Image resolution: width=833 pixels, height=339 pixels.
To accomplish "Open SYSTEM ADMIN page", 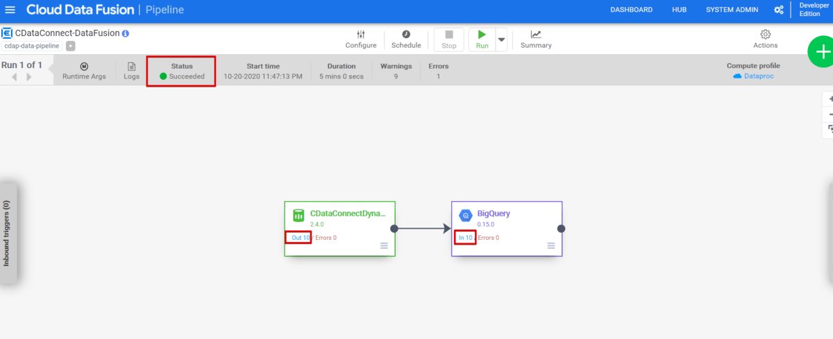I will click(732, 10).
